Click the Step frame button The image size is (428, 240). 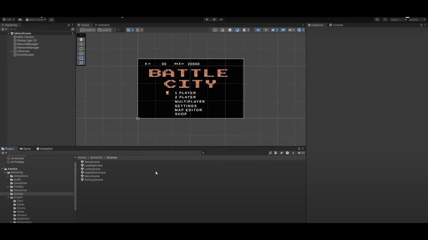(x=221, y=19)
